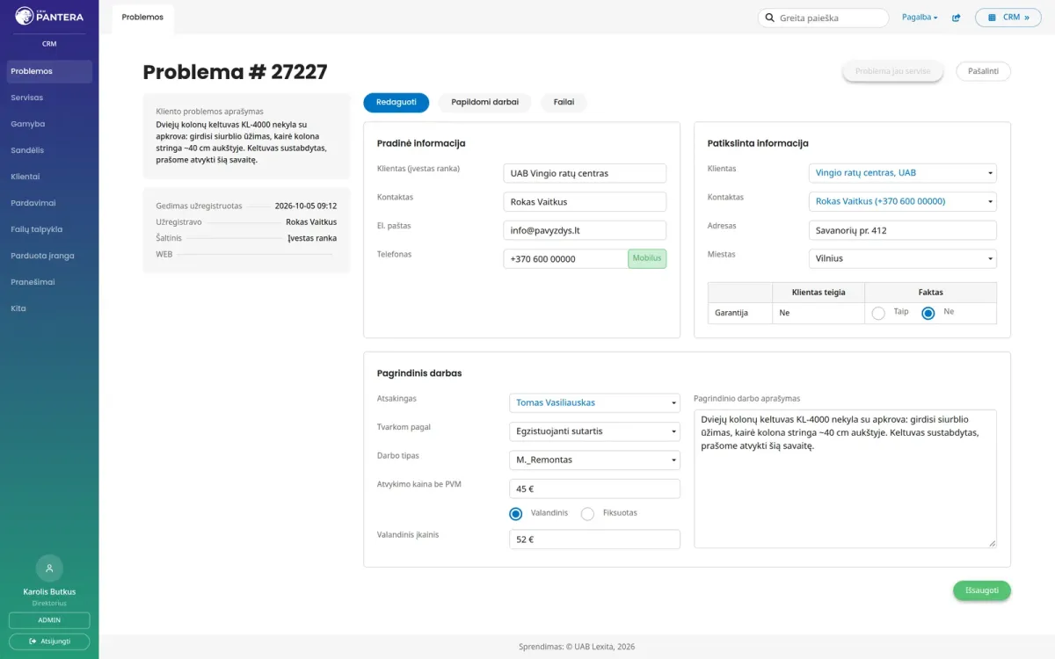
Task: Select the Taip warranty radio button
Action: (x=878, y=313)
